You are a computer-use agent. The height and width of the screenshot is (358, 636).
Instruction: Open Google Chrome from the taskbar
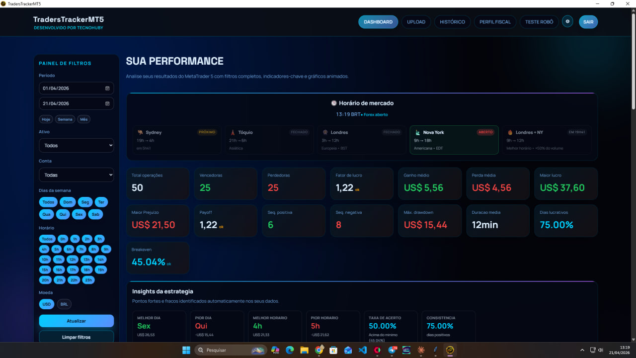[319, 350]
